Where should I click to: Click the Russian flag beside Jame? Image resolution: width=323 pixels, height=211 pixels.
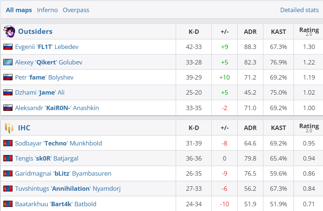[8, 93]
